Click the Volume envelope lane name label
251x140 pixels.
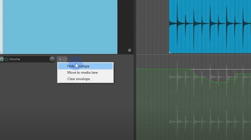coord(14,59)
